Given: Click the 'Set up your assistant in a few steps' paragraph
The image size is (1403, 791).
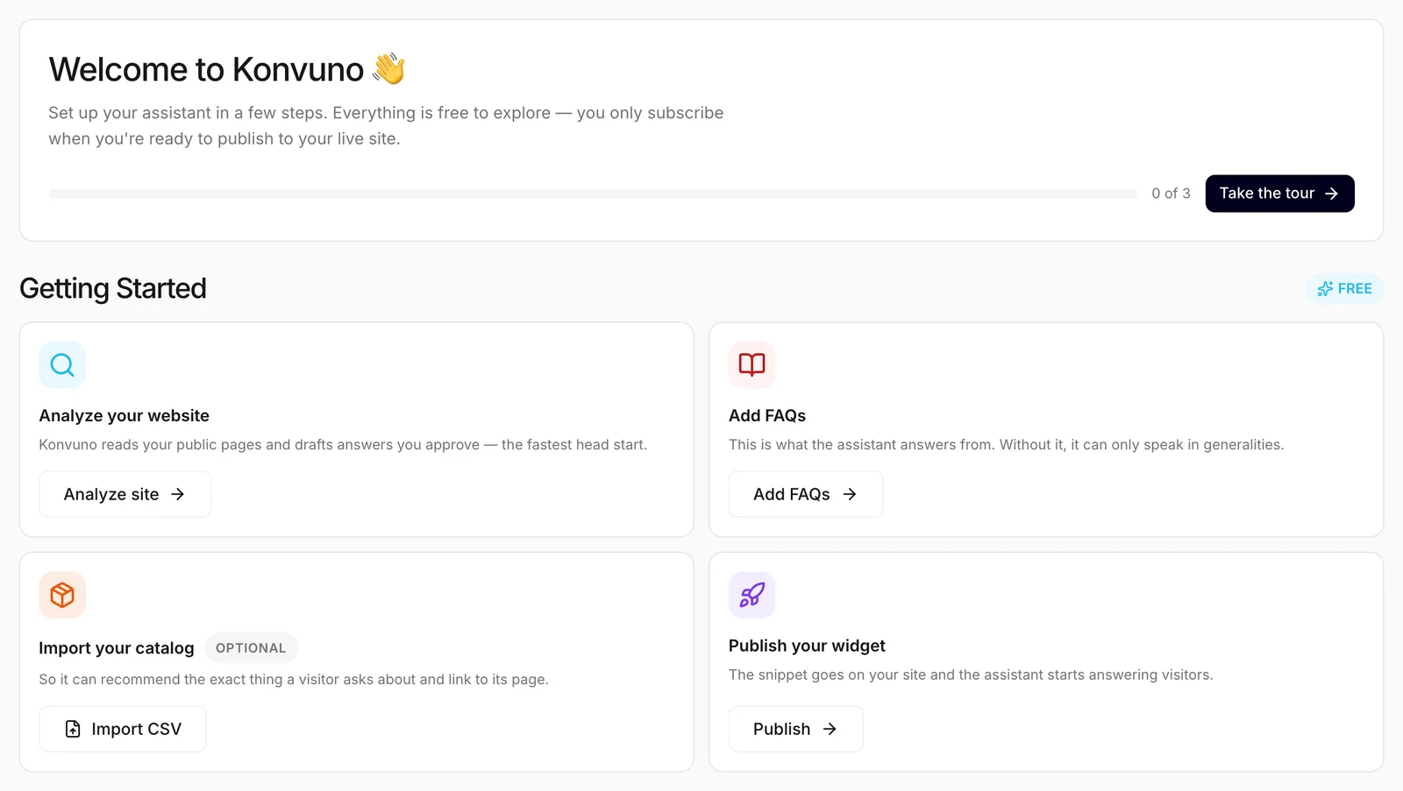Looking at the screenshot, I should [x=386, y=125].
